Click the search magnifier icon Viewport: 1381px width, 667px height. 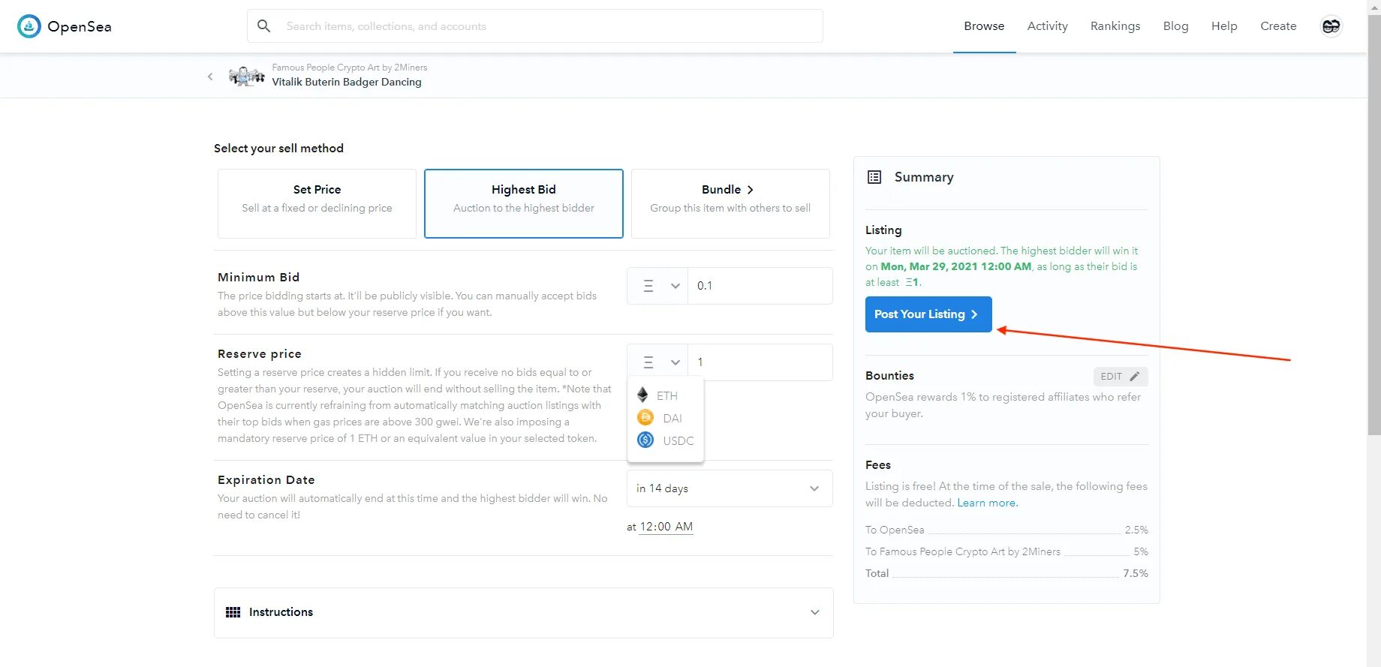point(263,26)
